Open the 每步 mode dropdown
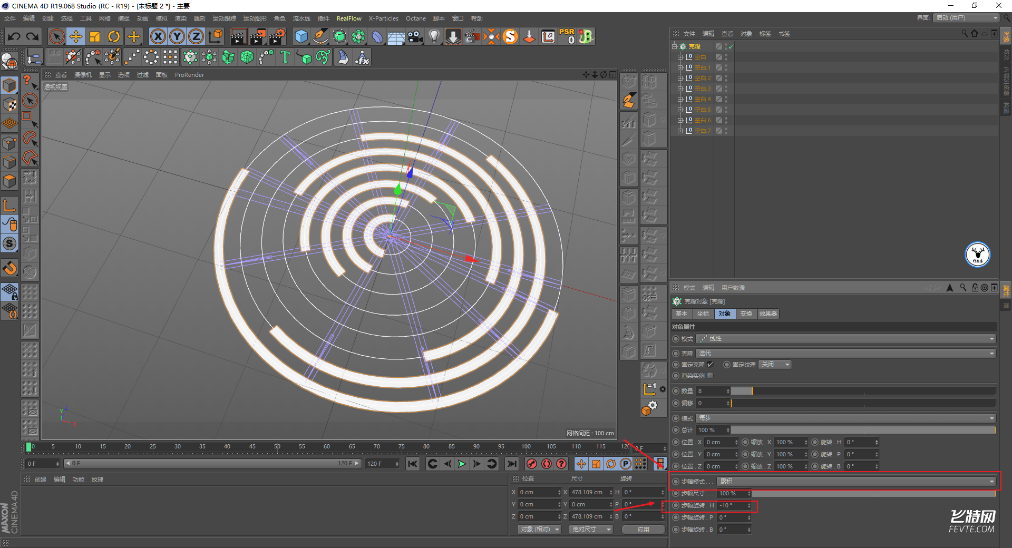Screen dimensions: 1012x548 point(845,418)
